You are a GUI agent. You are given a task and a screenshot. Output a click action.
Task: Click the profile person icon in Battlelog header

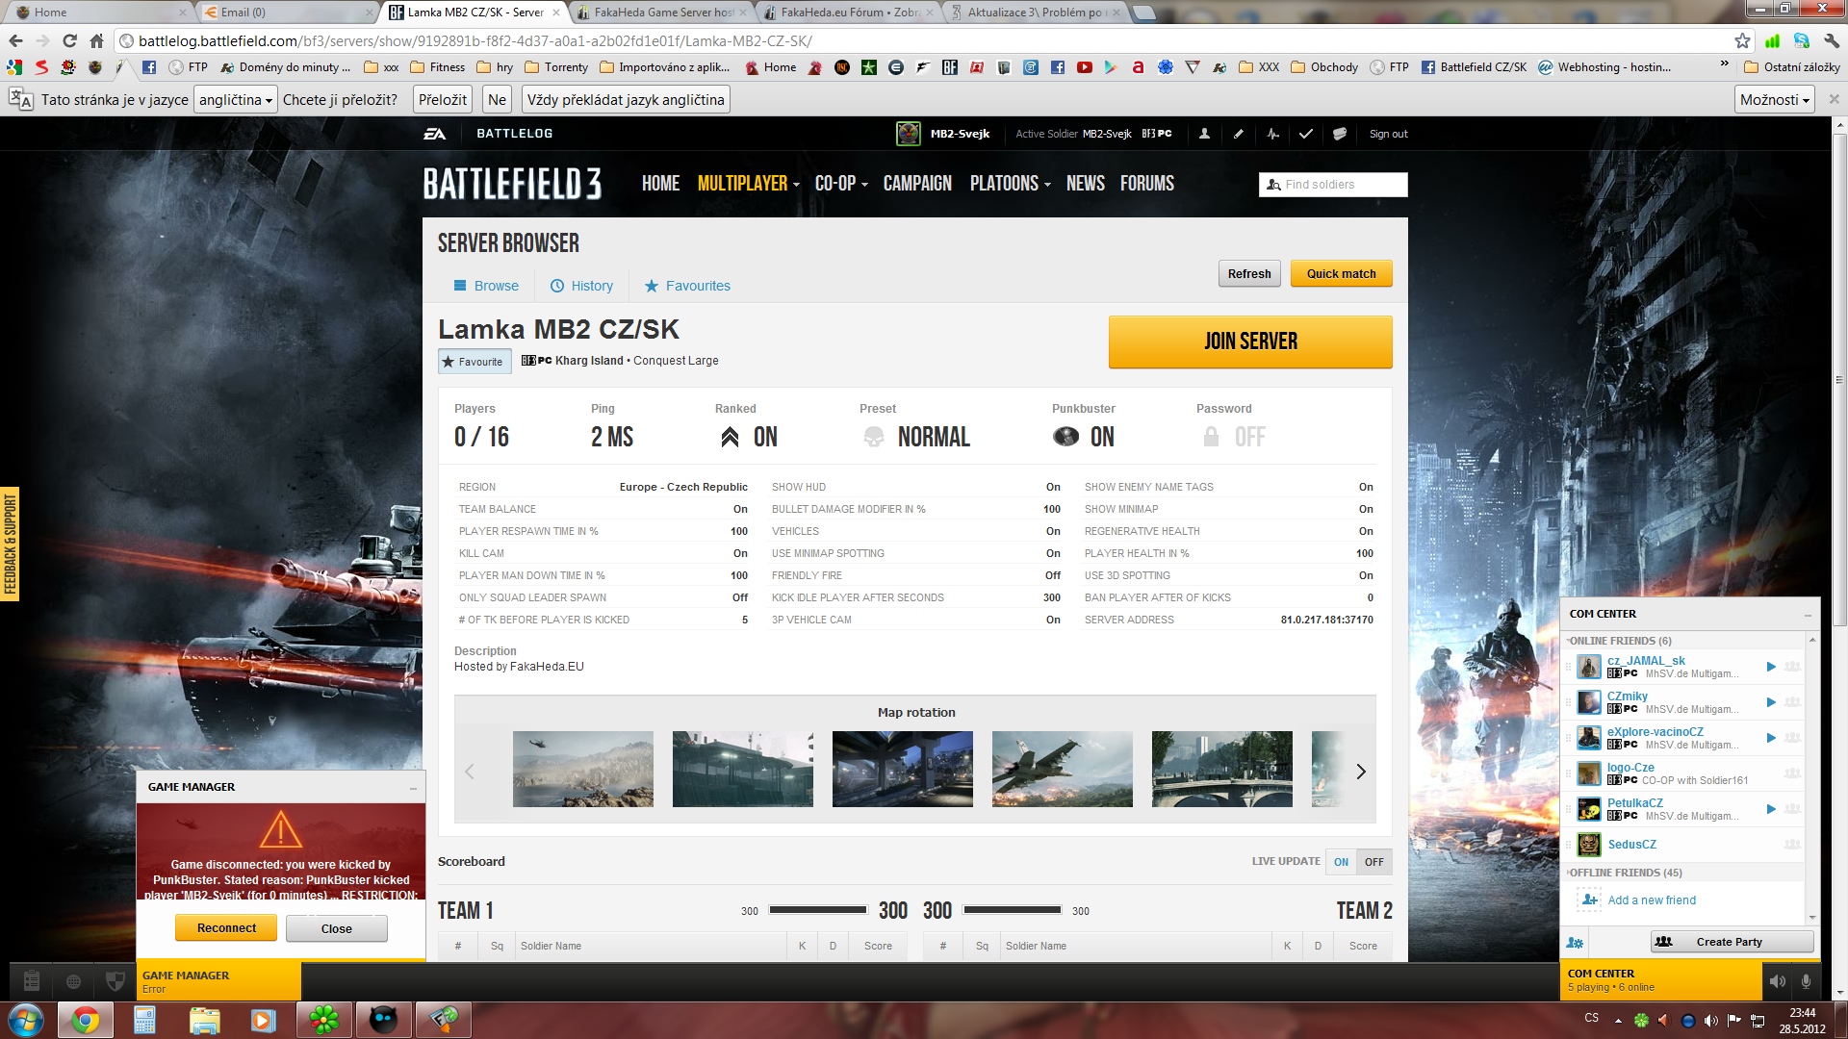1204,134
